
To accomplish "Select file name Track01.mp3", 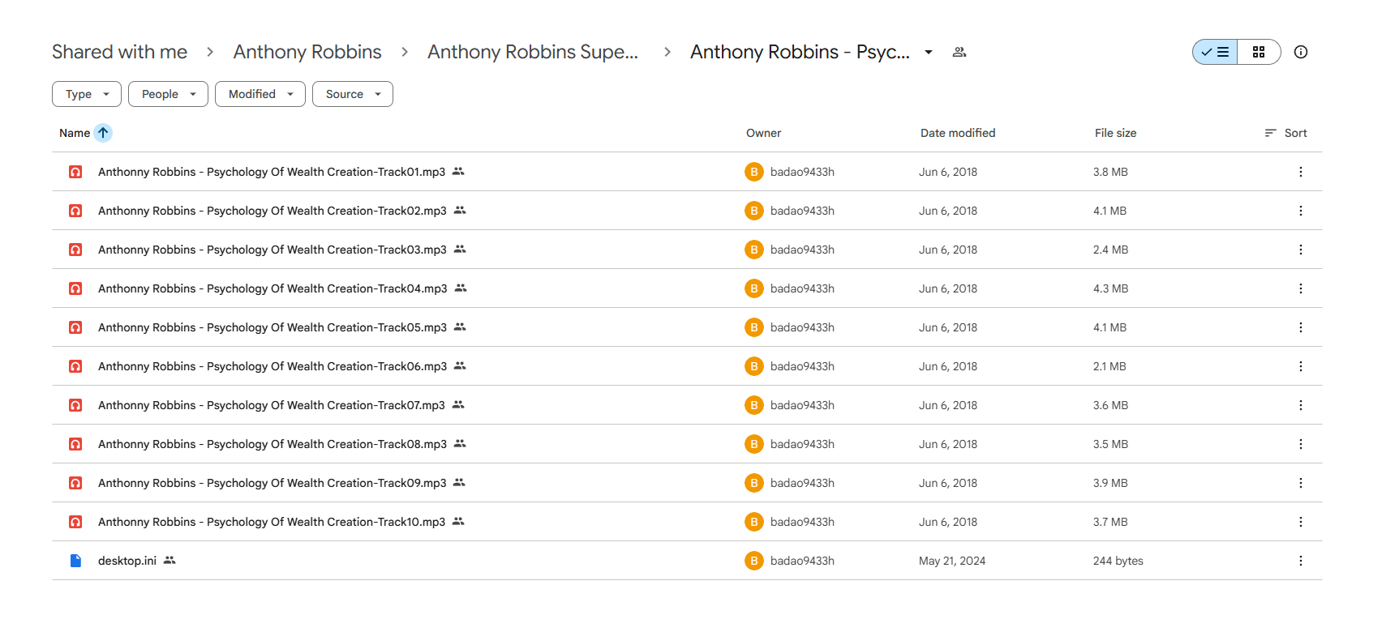I will point(272,172).
